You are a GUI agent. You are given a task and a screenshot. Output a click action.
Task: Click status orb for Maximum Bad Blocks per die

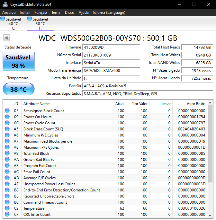pyautogui.click(x=7, y=141)
